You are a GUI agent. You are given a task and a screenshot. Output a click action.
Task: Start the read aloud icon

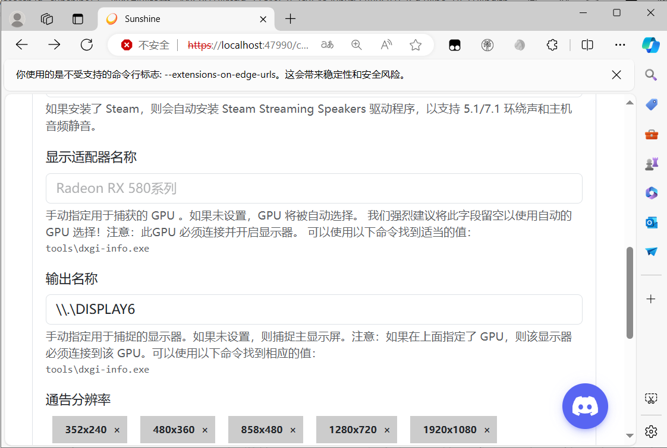pos(386,45)
